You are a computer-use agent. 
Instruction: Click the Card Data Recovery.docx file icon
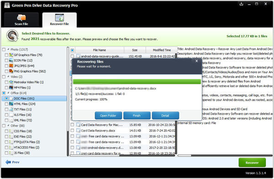pyautogui.click(x=78, y=131)
